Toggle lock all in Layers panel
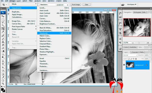The width and height of the screenshot is (152, 93). tap(136, 59)
